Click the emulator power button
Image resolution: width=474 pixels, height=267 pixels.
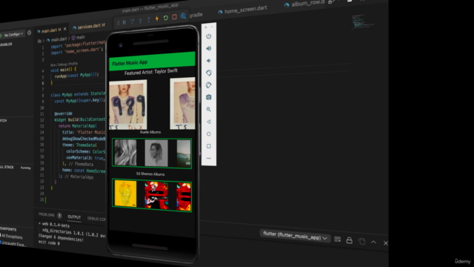tap(209, 36)
